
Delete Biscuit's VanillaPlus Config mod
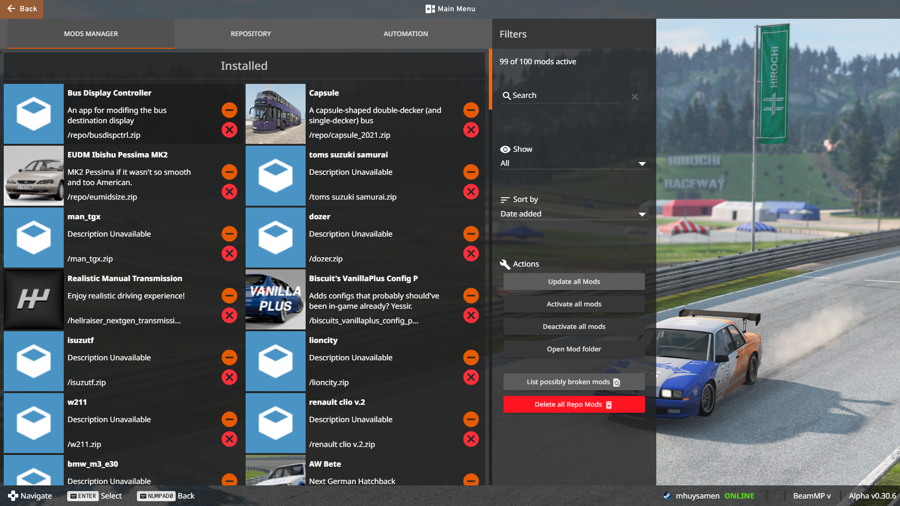471,315
